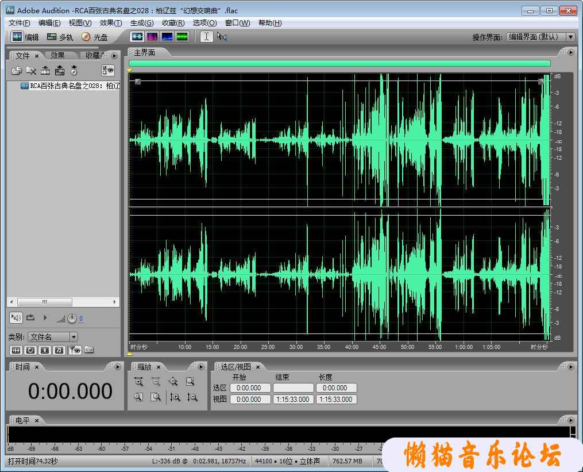Click the import file folder icon

point(16,71)
